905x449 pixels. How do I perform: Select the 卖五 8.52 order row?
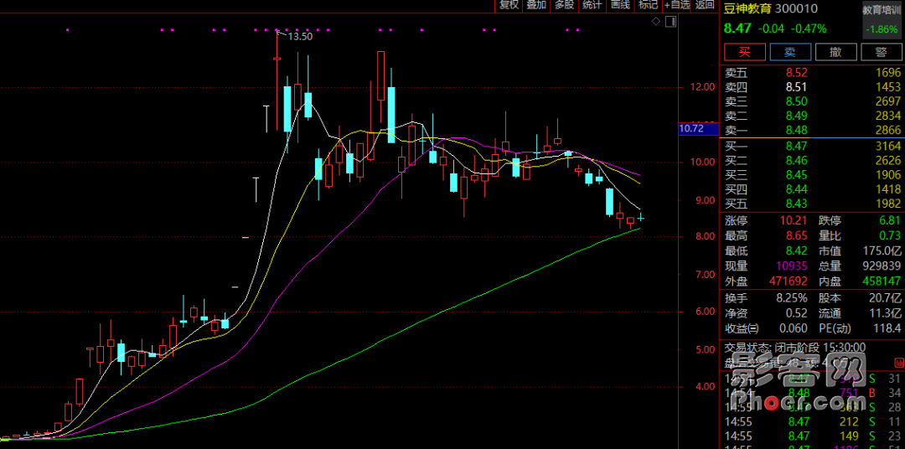click(x=812, y=73)
